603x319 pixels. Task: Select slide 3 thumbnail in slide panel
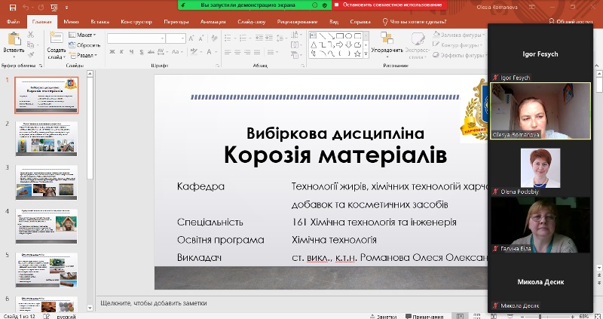(x=47, y=182)
